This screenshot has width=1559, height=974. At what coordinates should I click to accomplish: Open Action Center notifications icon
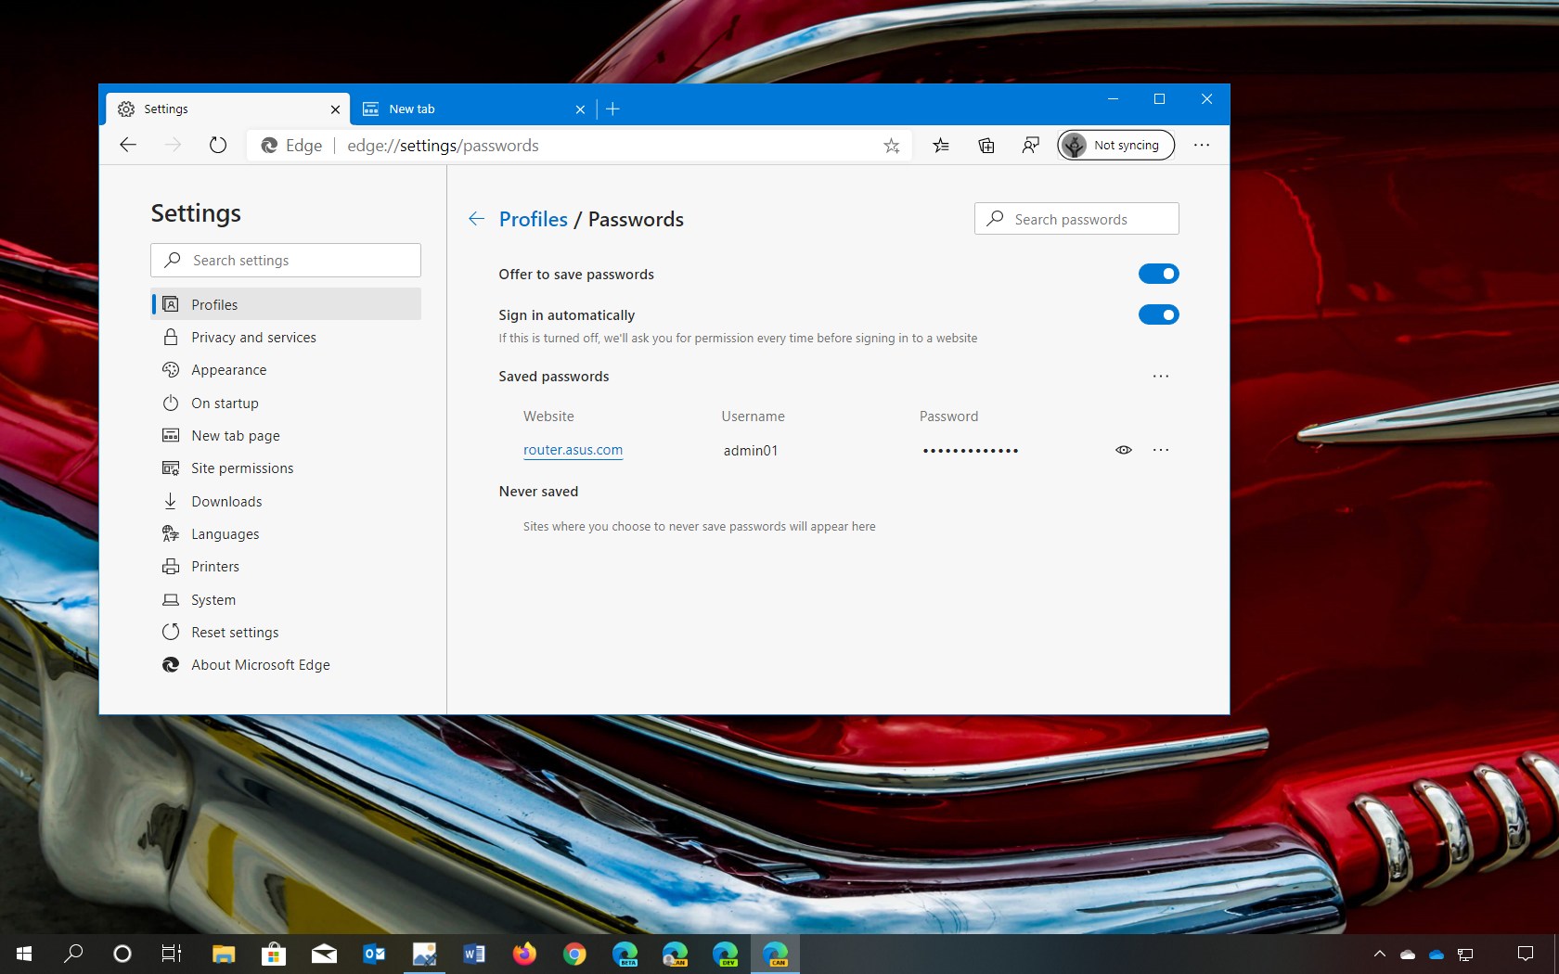pyautogui.click(x=1525, y=954)
